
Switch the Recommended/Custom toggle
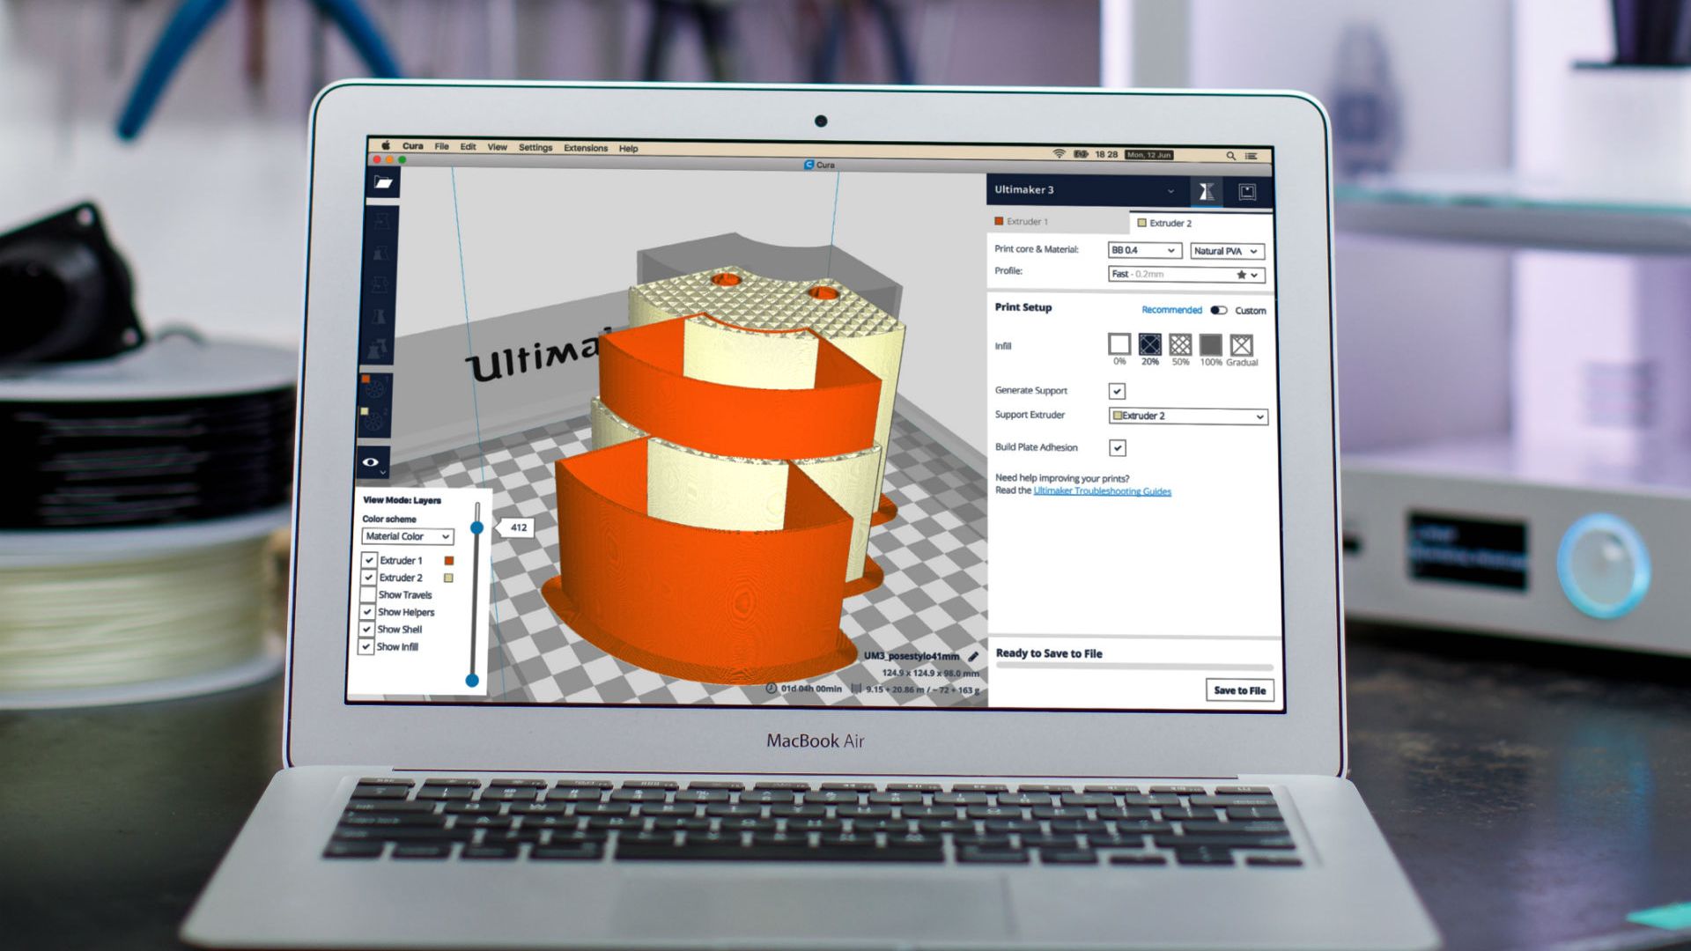tap(1219, 311)
